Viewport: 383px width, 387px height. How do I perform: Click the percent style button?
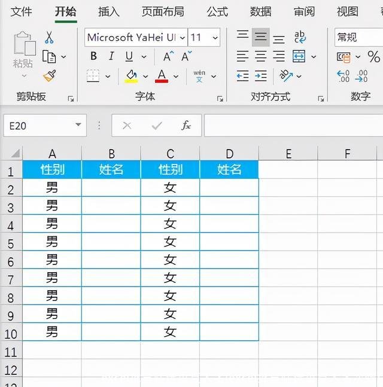tap(374, 57)
